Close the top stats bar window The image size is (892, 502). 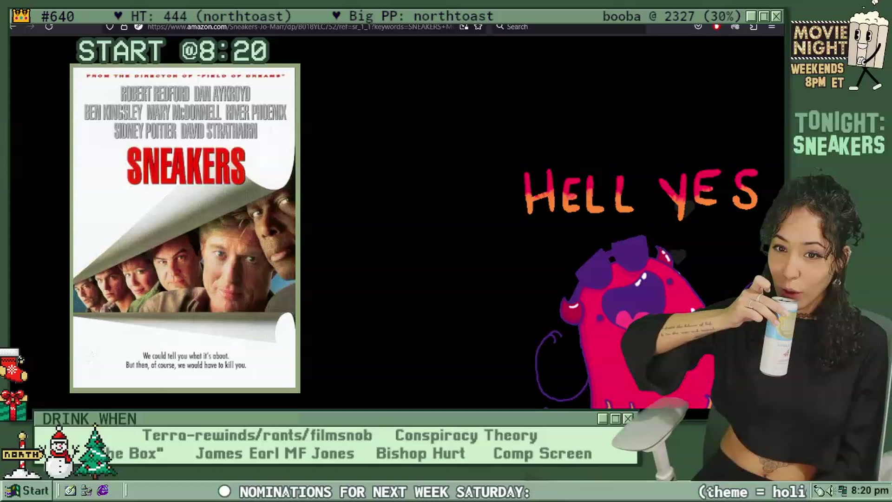click(x=776, y=17)
